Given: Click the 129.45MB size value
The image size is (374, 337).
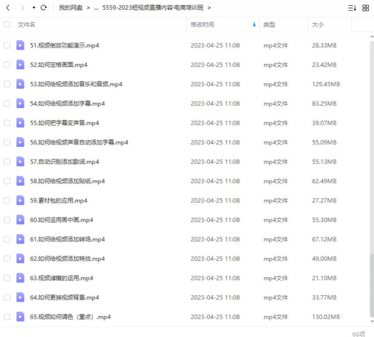Looking at the screenshot, I should coord(326,84).
